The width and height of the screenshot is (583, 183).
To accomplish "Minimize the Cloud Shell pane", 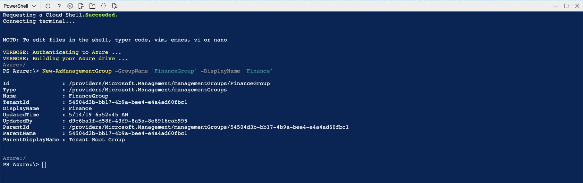I will (555, 6).
